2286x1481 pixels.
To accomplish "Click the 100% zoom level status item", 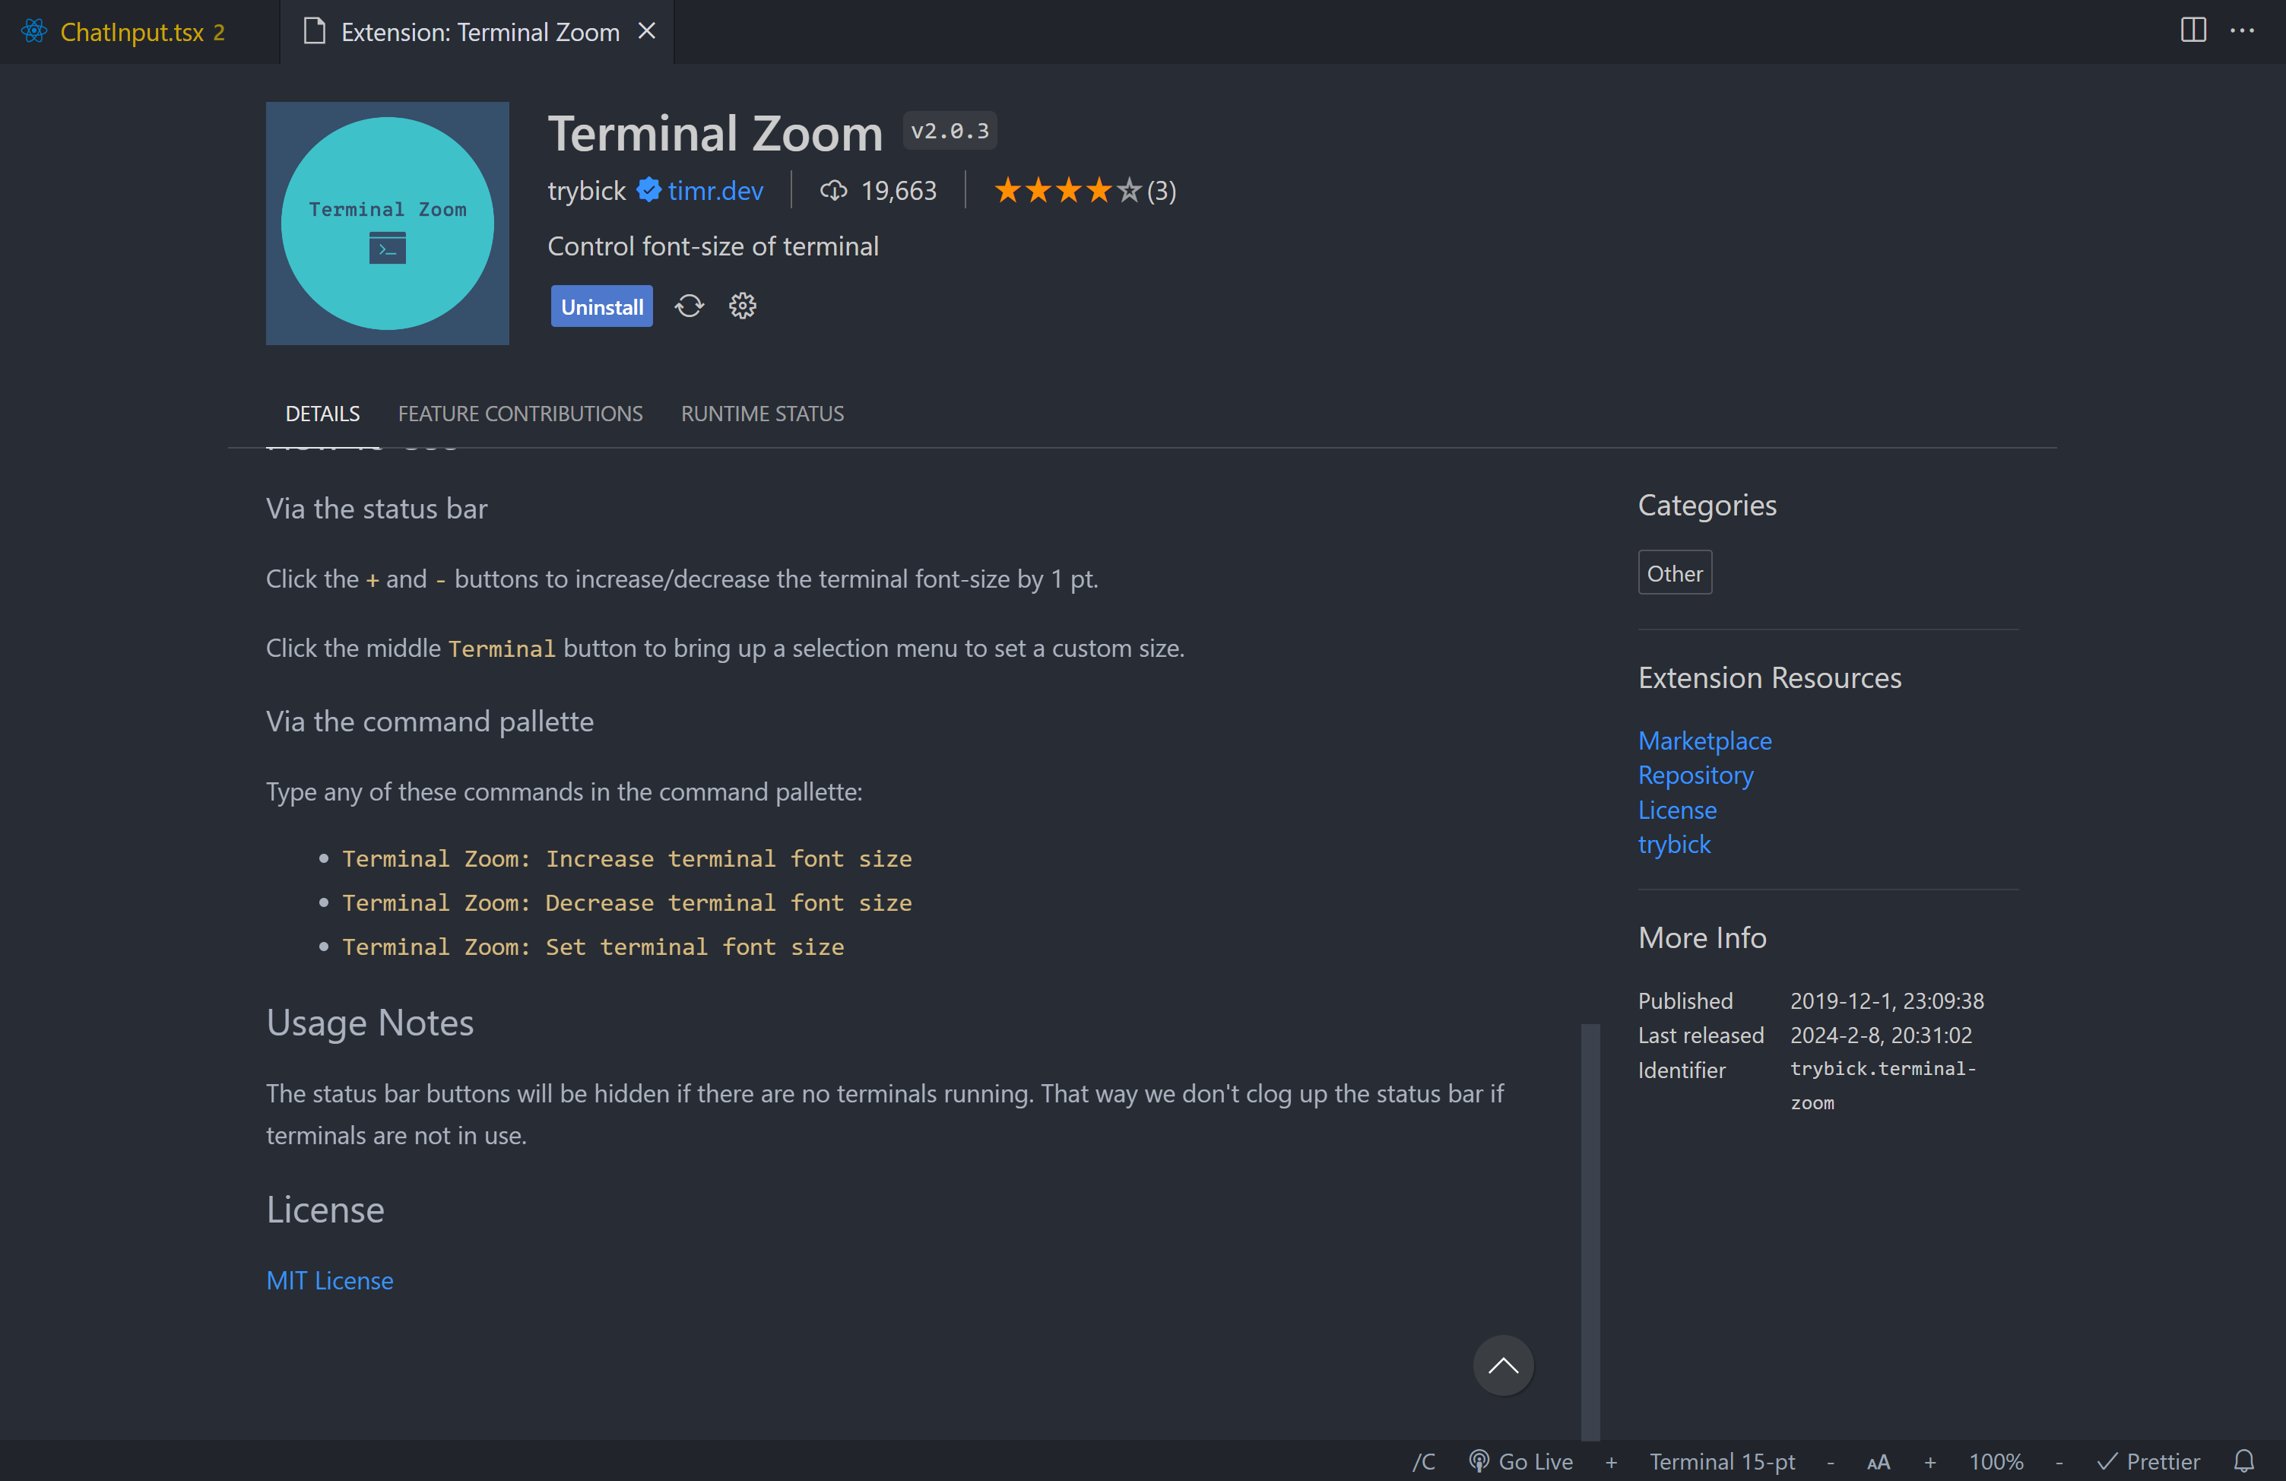I will [x=1996, y=1460].
